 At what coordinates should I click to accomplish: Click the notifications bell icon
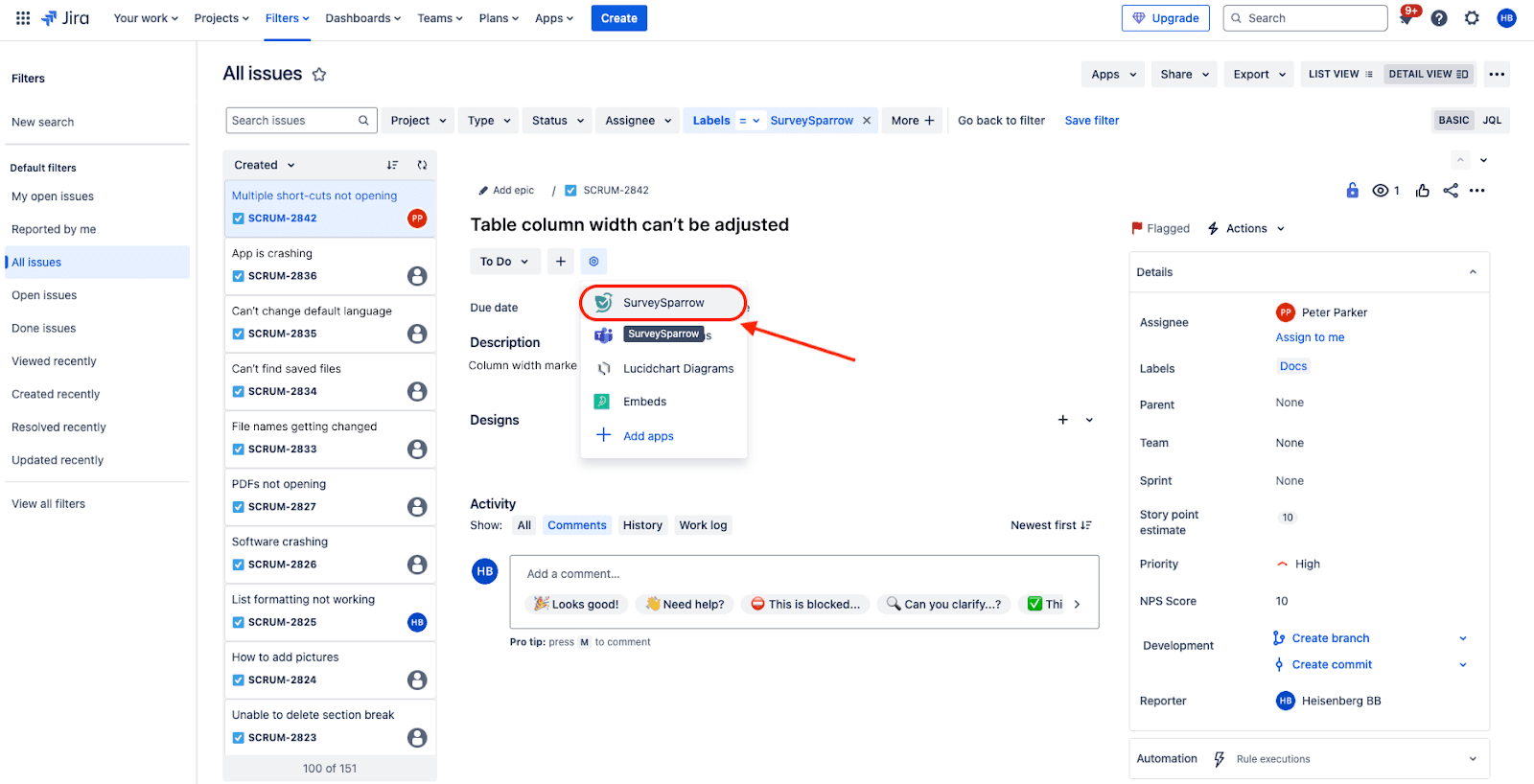pos(1406,18)
